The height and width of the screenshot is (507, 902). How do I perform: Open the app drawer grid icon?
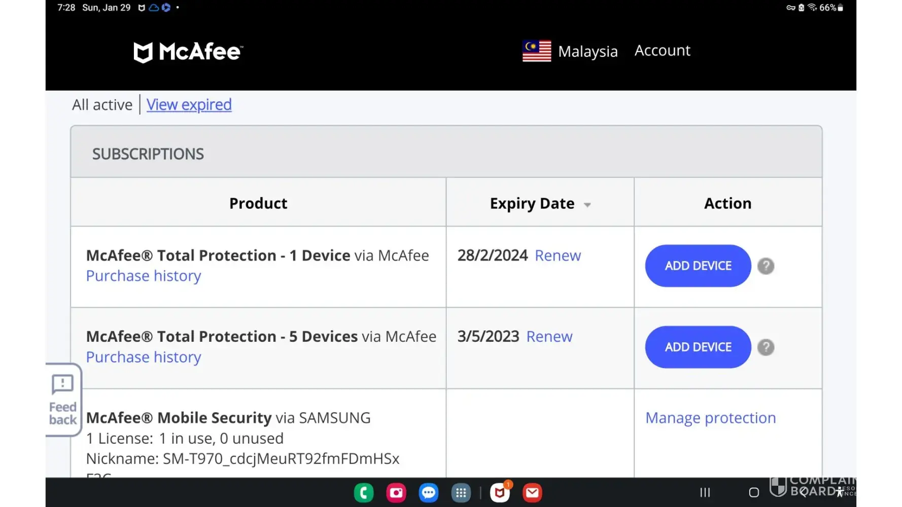(x=461, y=493)
